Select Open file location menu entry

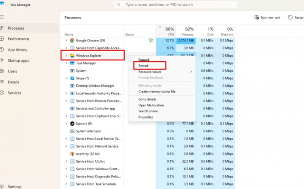[x=151, y=105]
